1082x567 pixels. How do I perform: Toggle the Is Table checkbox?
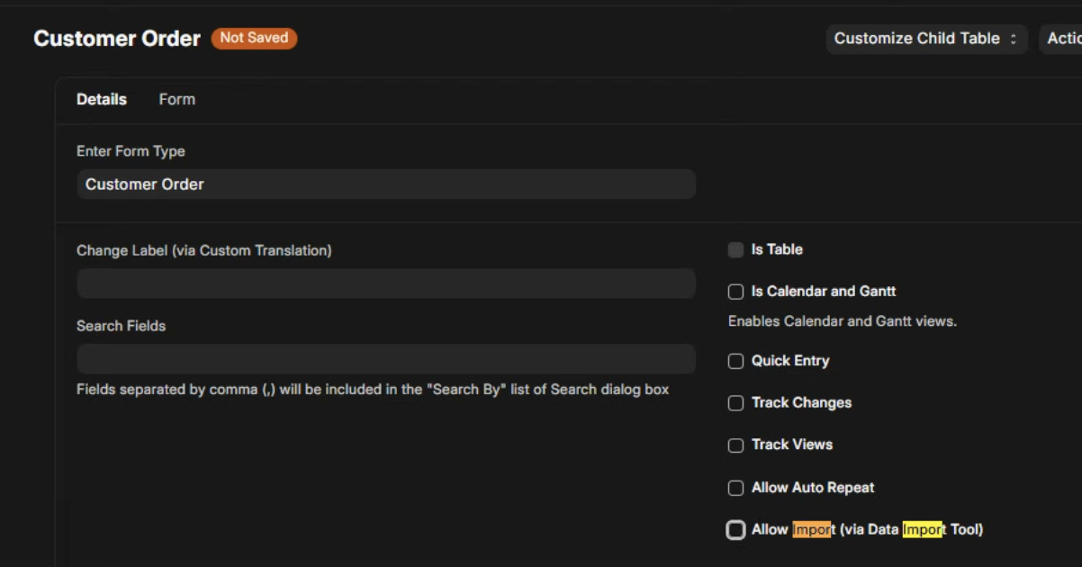pos(735,250)
